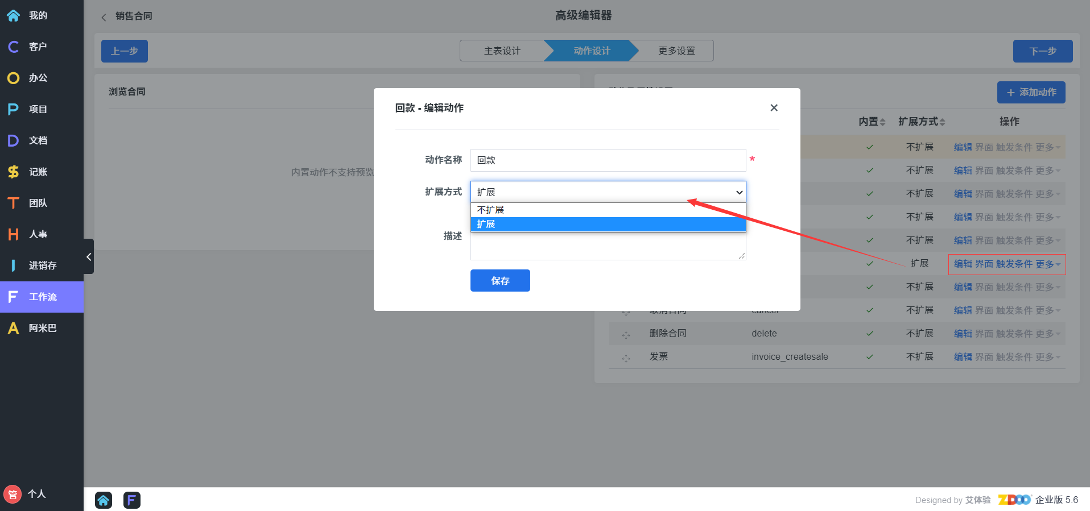Click the 'delete' code cell
This screenshot has width=1090, height=511.
tap(764, 334)
